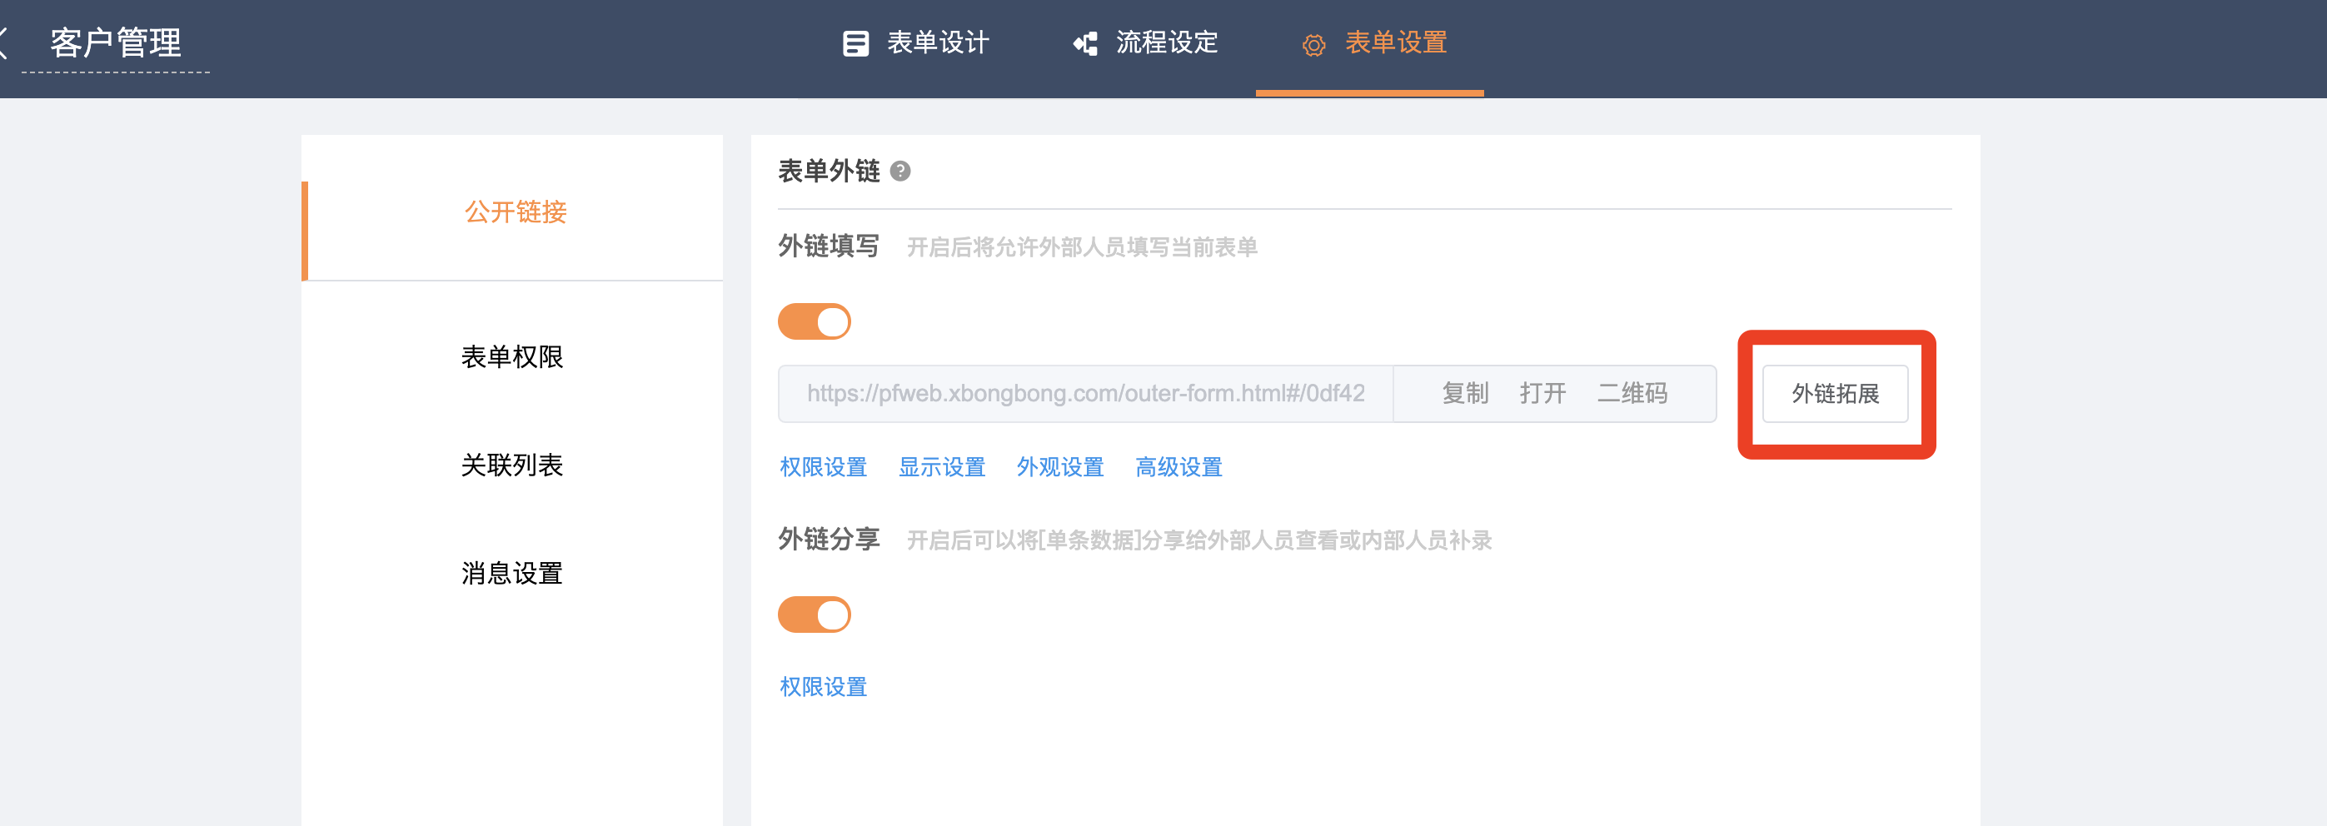
Task: Switch to the 流程设定 tab
Action: click(x=1166, y=42)
